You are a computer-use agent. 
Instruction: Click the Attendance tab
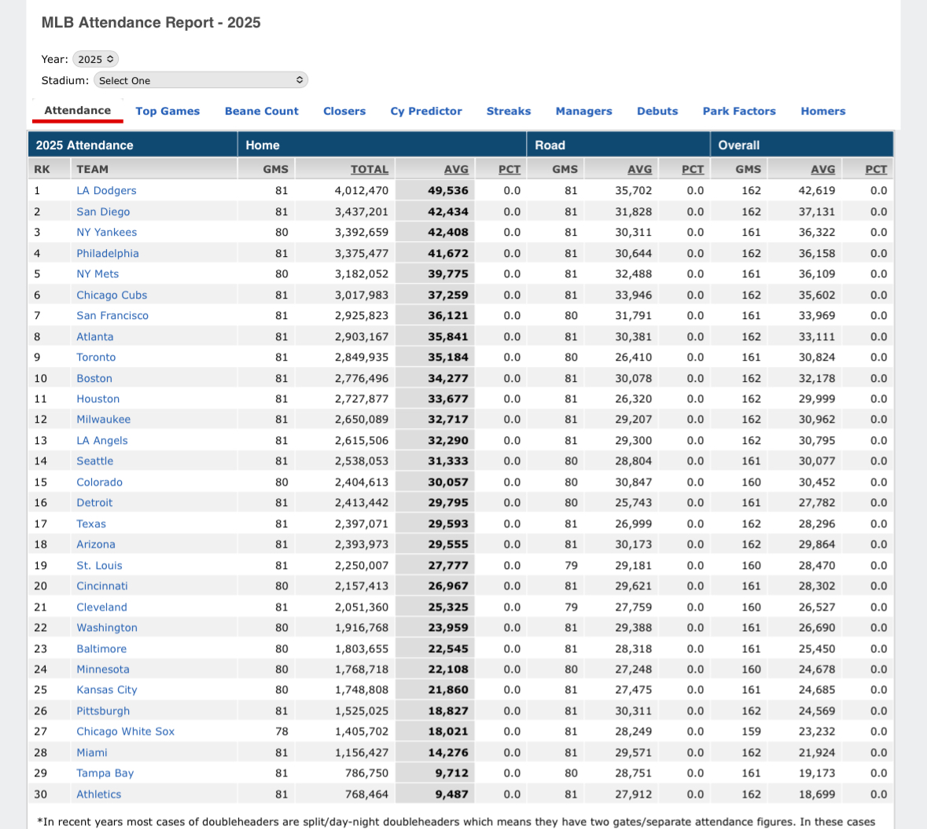77,110
